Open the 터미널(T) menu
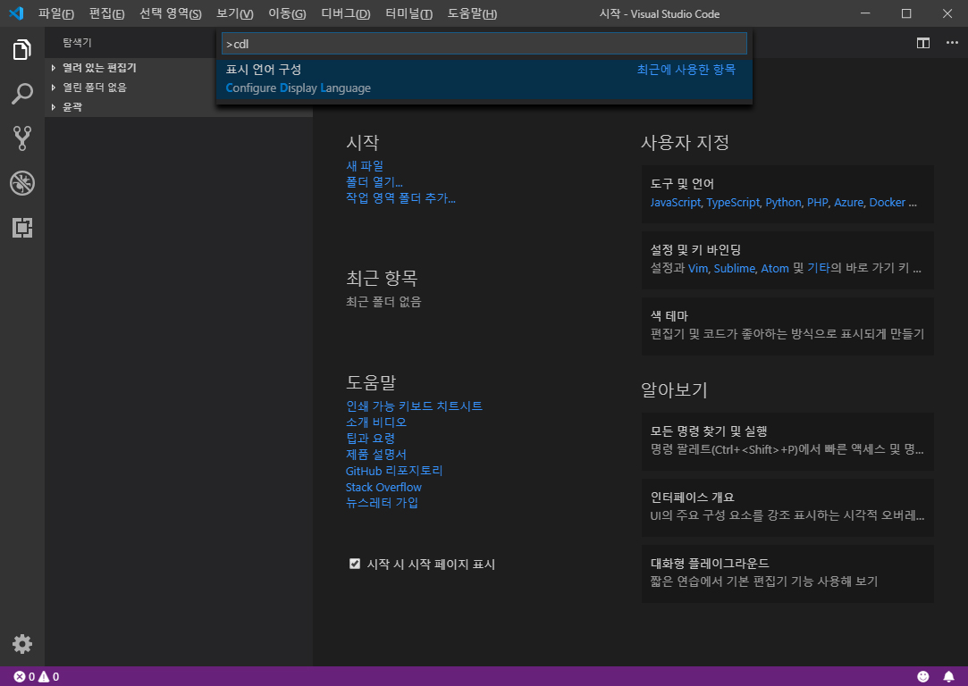Viewport: 968px width, 686px height. pos(408,13)
